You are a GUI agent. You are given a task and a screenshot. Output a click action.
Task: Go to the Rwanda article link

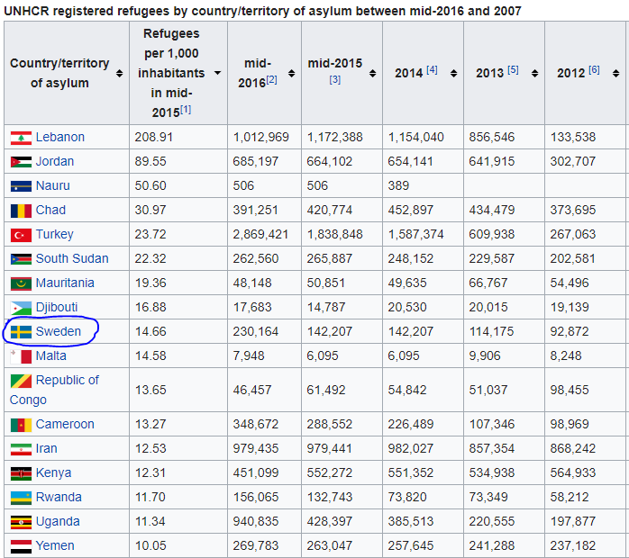tap(59, 497)
